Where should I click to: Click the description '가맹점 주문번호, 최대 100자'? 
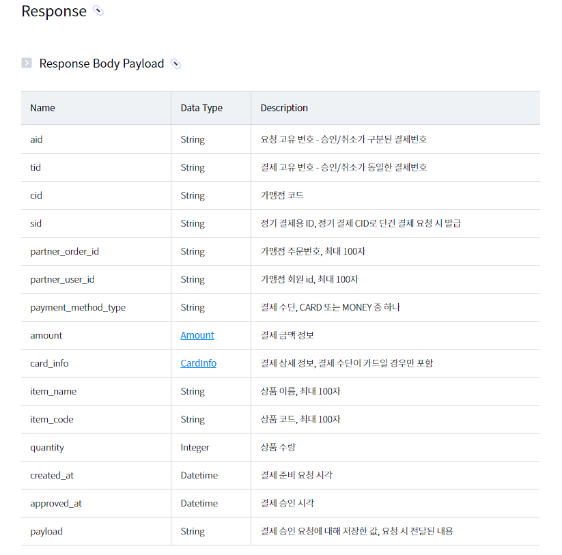coord(313,251)
